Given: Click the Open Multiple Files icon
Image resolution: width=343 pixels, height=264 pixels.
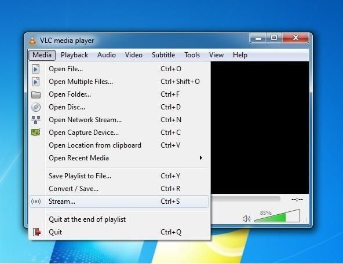Looking at the screenshot, I should [36, 82].
